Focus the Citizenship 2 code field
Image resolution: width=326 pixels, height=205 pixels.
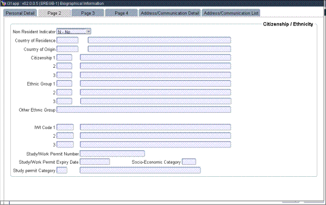tap(65, 66)
